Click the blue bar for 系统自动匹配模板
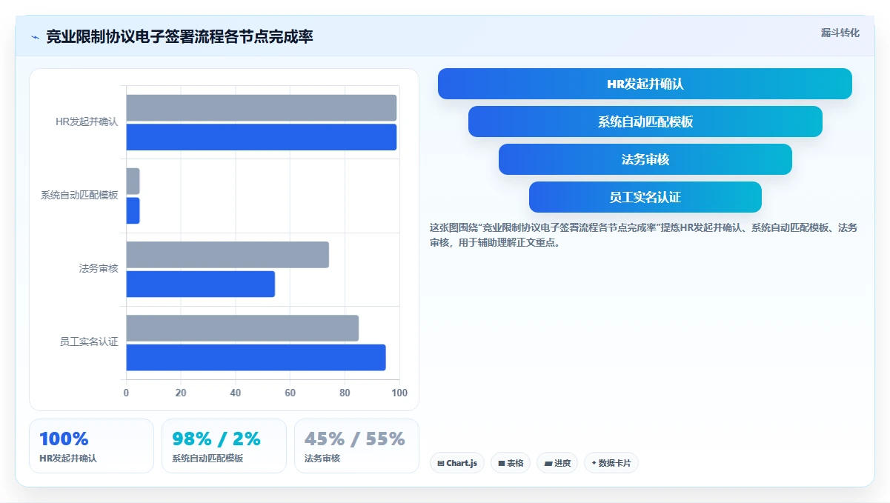This screenshot has height=503, width=890. 133,210
